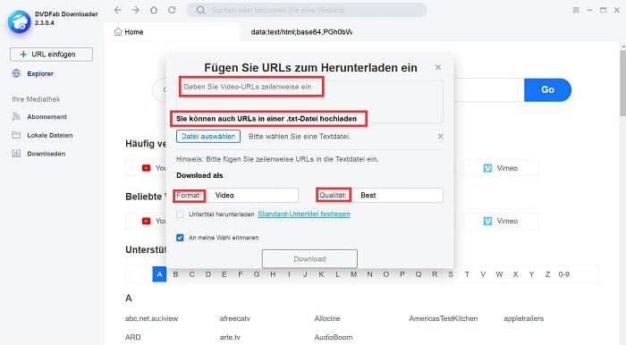
Task: Switch to the data:text/html tab
Action: tap(301, 32)
